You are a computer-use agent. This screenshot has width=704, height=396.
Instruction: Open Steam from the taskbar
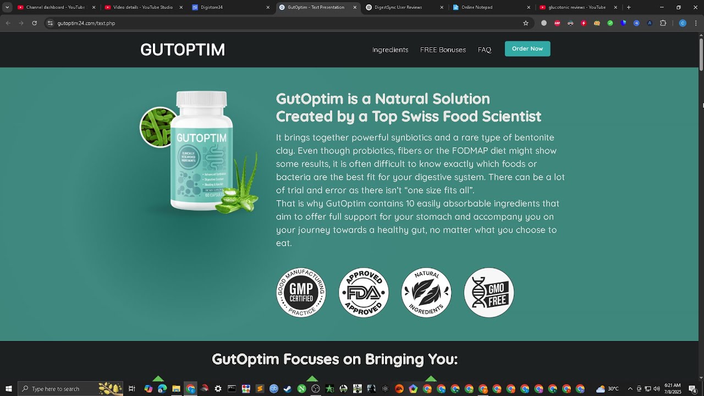tap(288, 389)
